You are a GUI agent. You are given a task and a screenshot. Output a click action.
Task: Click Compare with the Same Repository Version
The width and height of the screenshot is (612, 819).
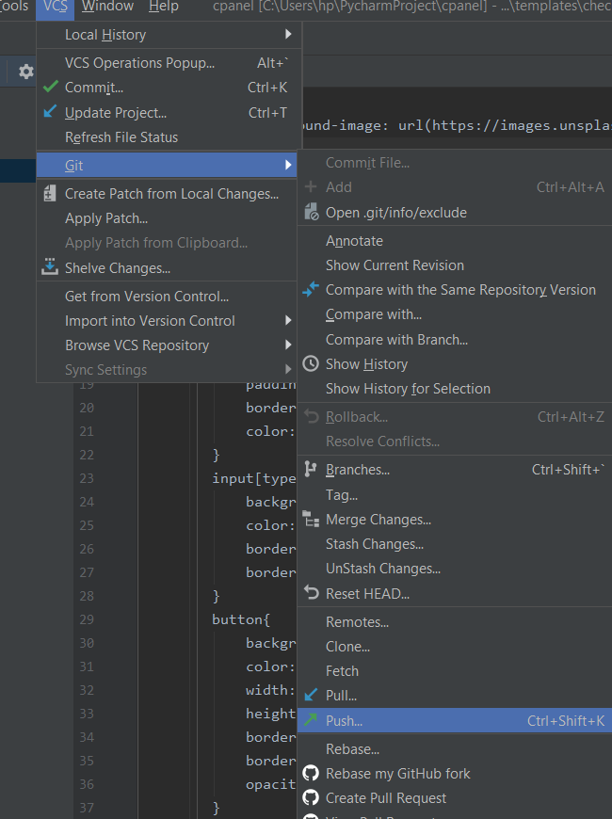coord(460,290)
